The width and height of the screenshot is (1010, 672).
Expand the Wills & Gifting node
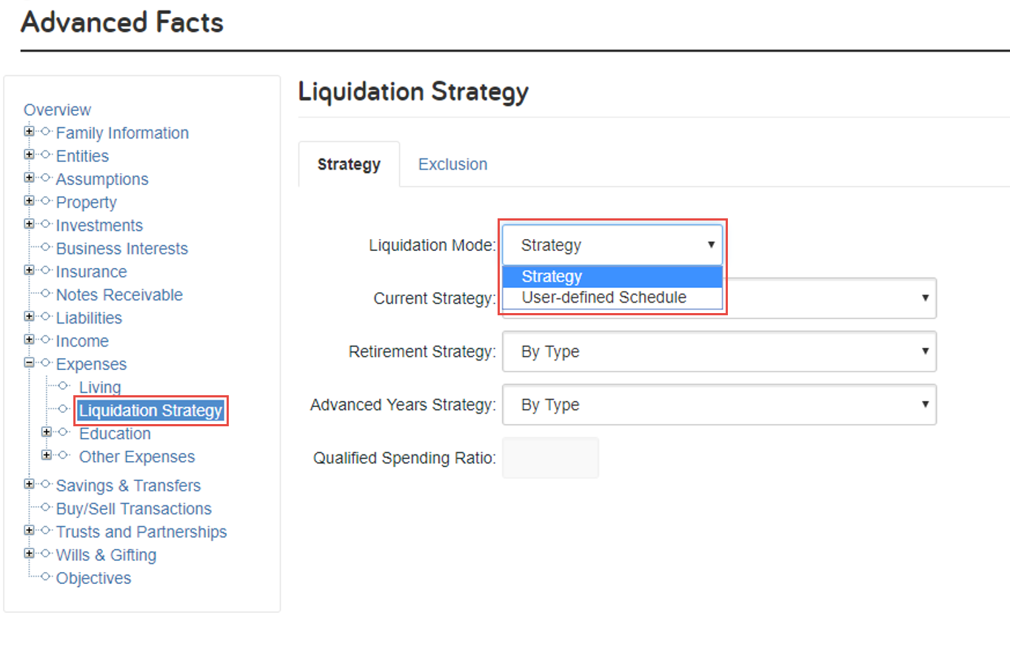29,554
